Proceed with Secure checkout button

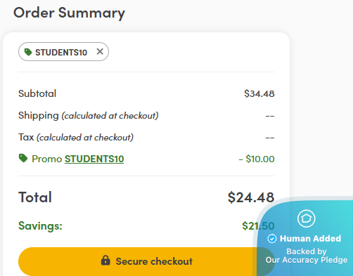coord(146,261)
